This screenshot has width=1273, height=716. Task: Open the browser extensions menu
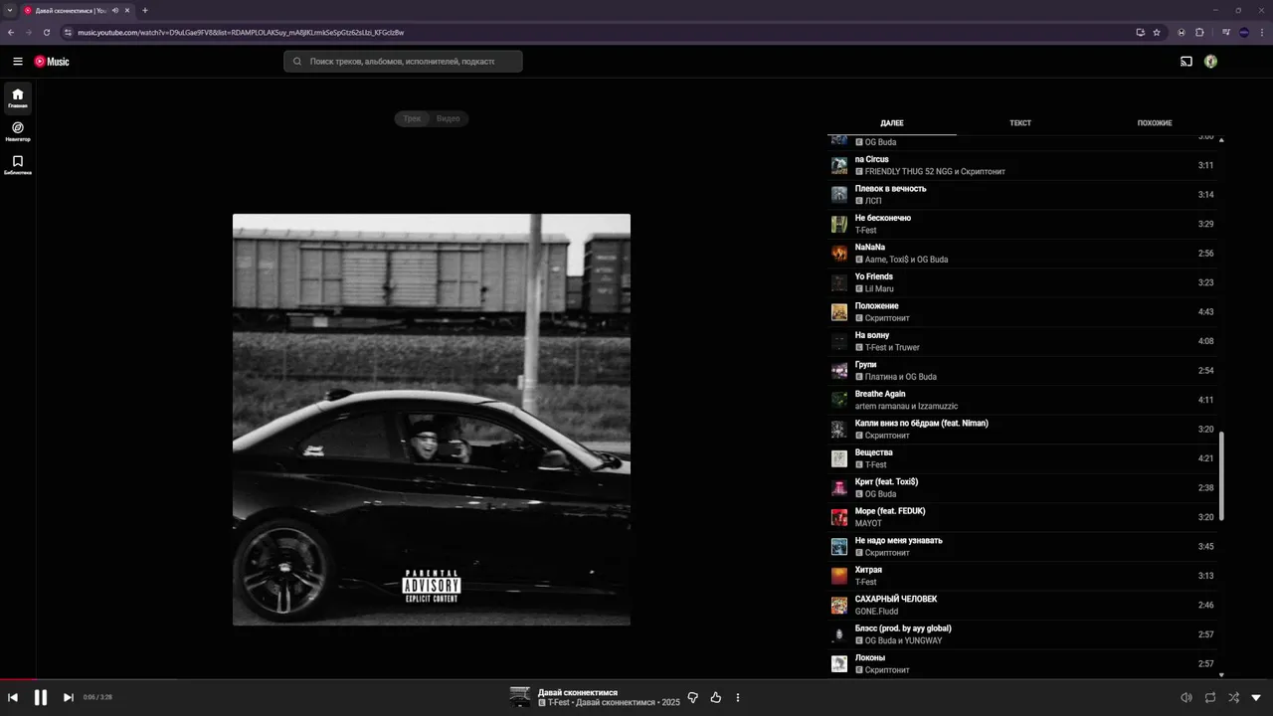(1199, 32)
